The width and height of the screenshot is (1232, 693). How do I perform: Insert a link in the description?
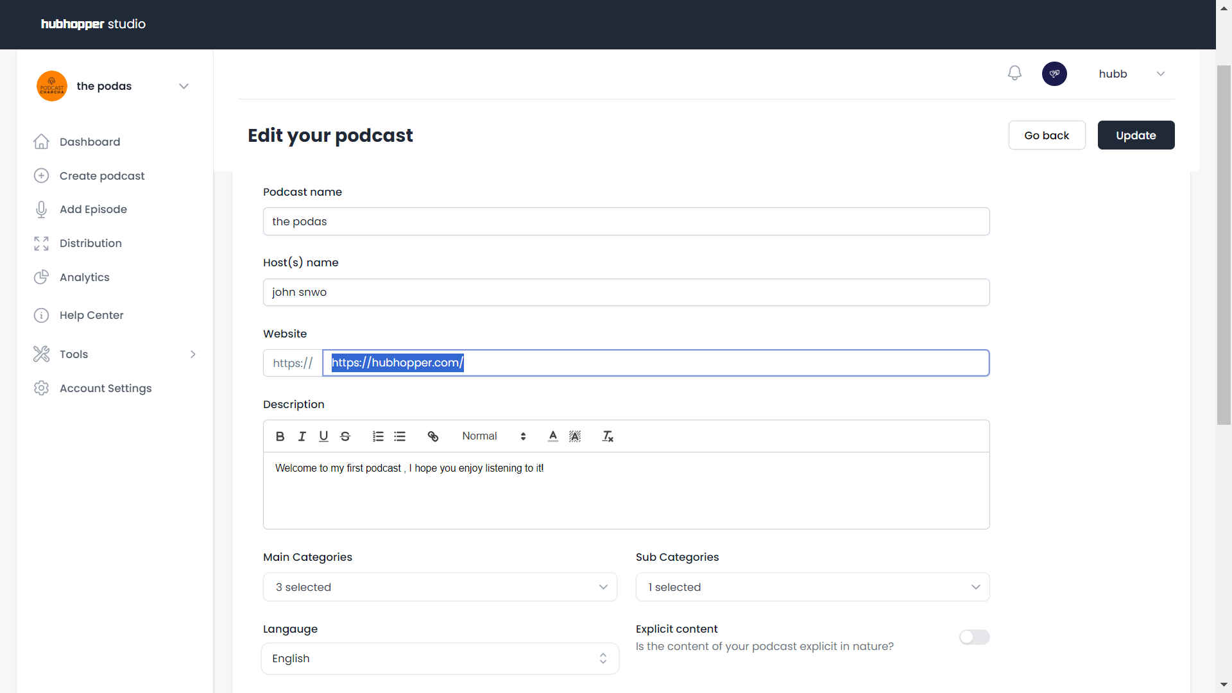pyautogui.click(x=432, y=436)
